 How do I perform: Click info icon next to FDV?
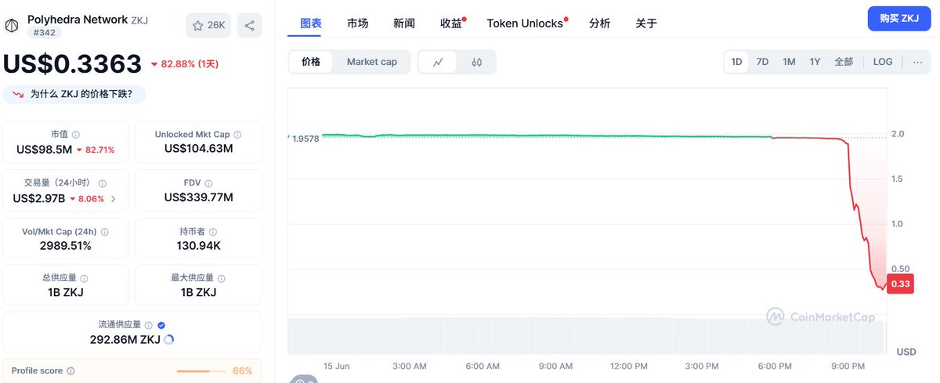(208, 183)
